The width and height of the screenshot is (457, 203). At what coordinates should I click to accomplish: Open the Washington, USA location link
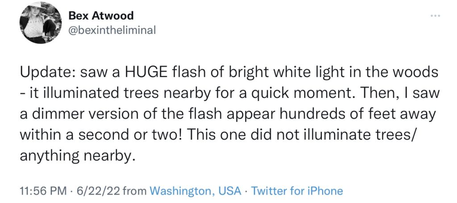click(195, 191)
